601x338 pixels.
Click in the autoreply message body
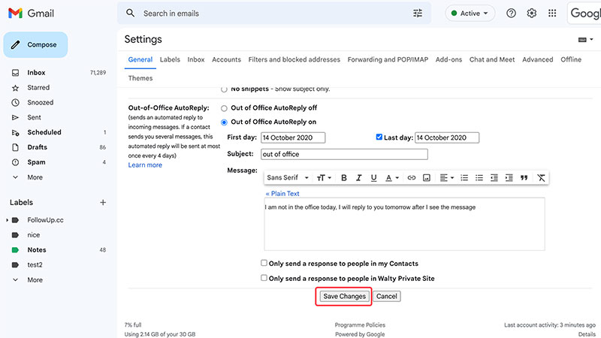tap(404, 224)
